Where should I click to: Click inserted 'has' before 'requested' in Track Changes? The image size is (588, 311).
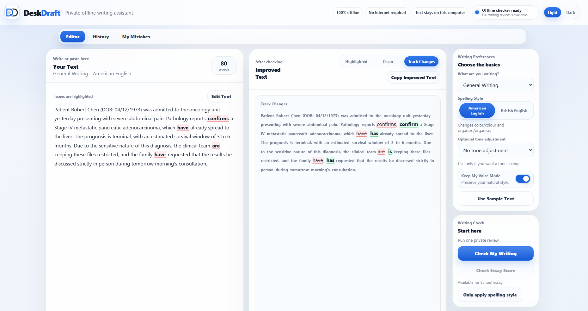pyautogui.click(x=330, y=160)
